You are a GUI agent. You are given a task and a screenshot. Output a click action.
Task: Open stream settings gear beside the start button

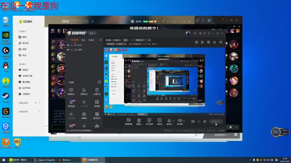click(205, 121)
